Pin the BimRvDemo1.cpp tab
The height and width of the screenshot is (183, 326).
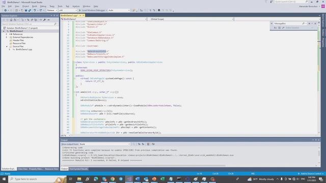click(80, 15)
